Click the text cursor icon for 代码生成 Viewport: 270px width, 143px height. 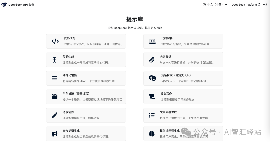(x=54, y=60)
